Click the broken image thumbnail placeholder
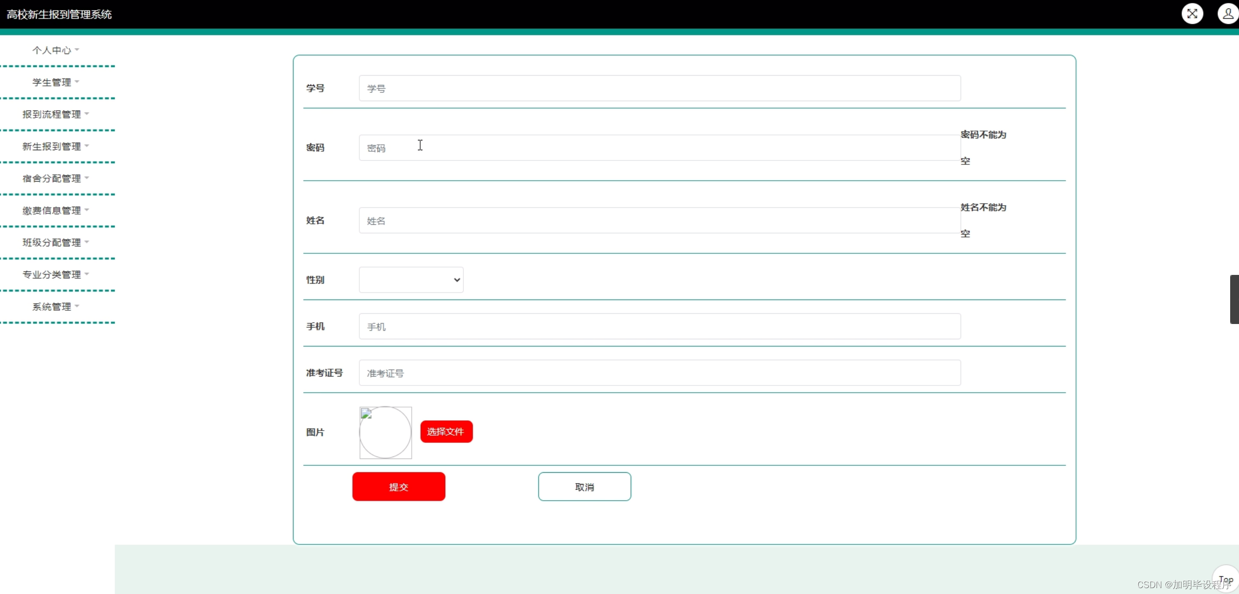The image size is (1239, 594). coord(385,432)
